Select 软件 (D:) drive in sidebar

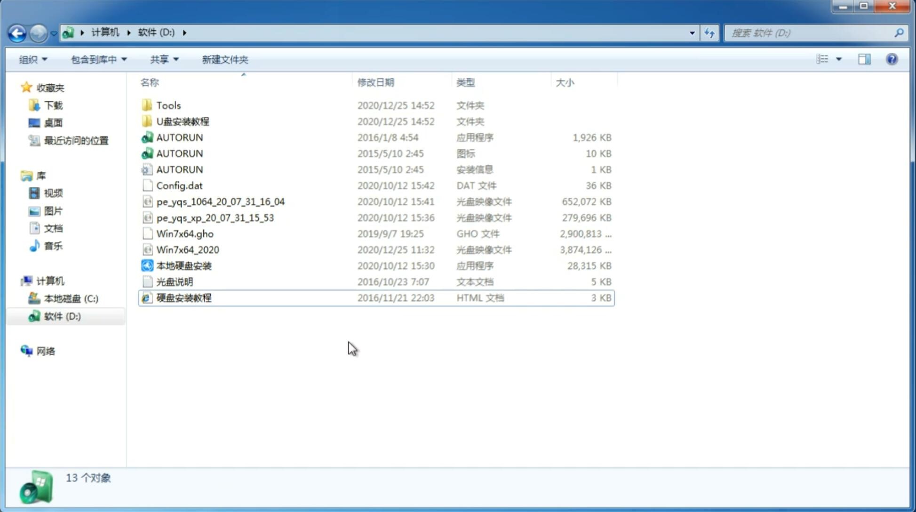(x=62, y=316)
